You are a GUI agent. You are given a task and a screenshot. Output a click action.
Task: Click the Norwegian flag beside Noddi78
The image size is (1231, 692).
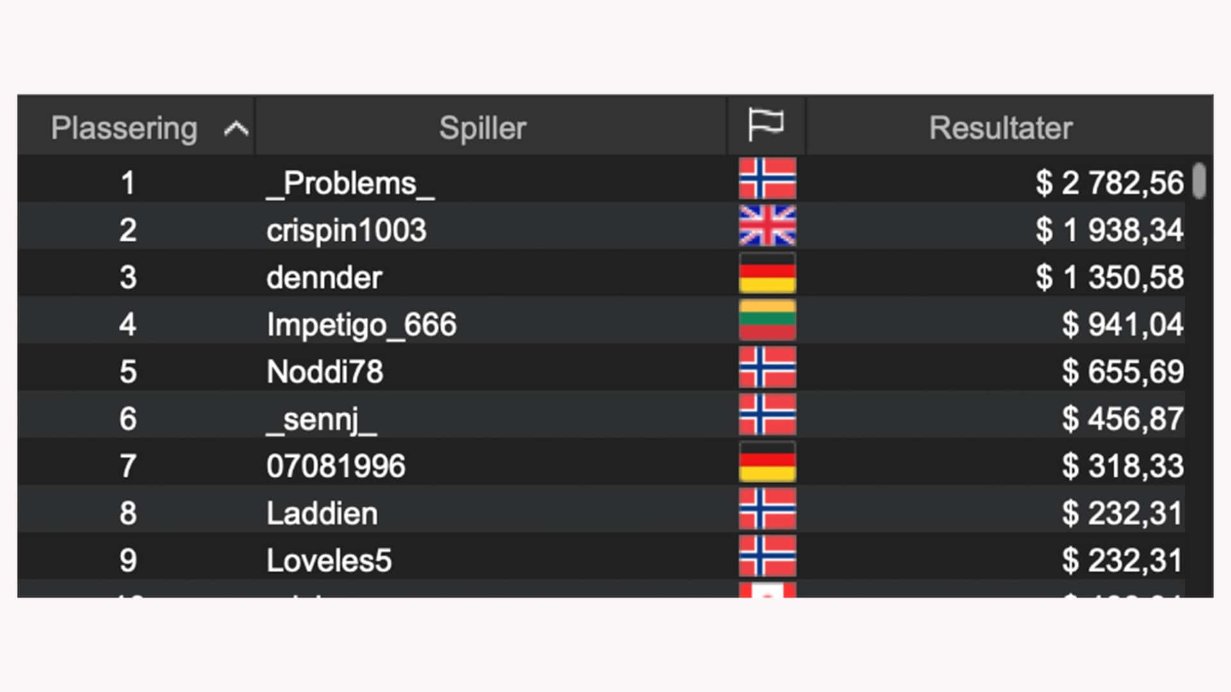pos(767,368)
